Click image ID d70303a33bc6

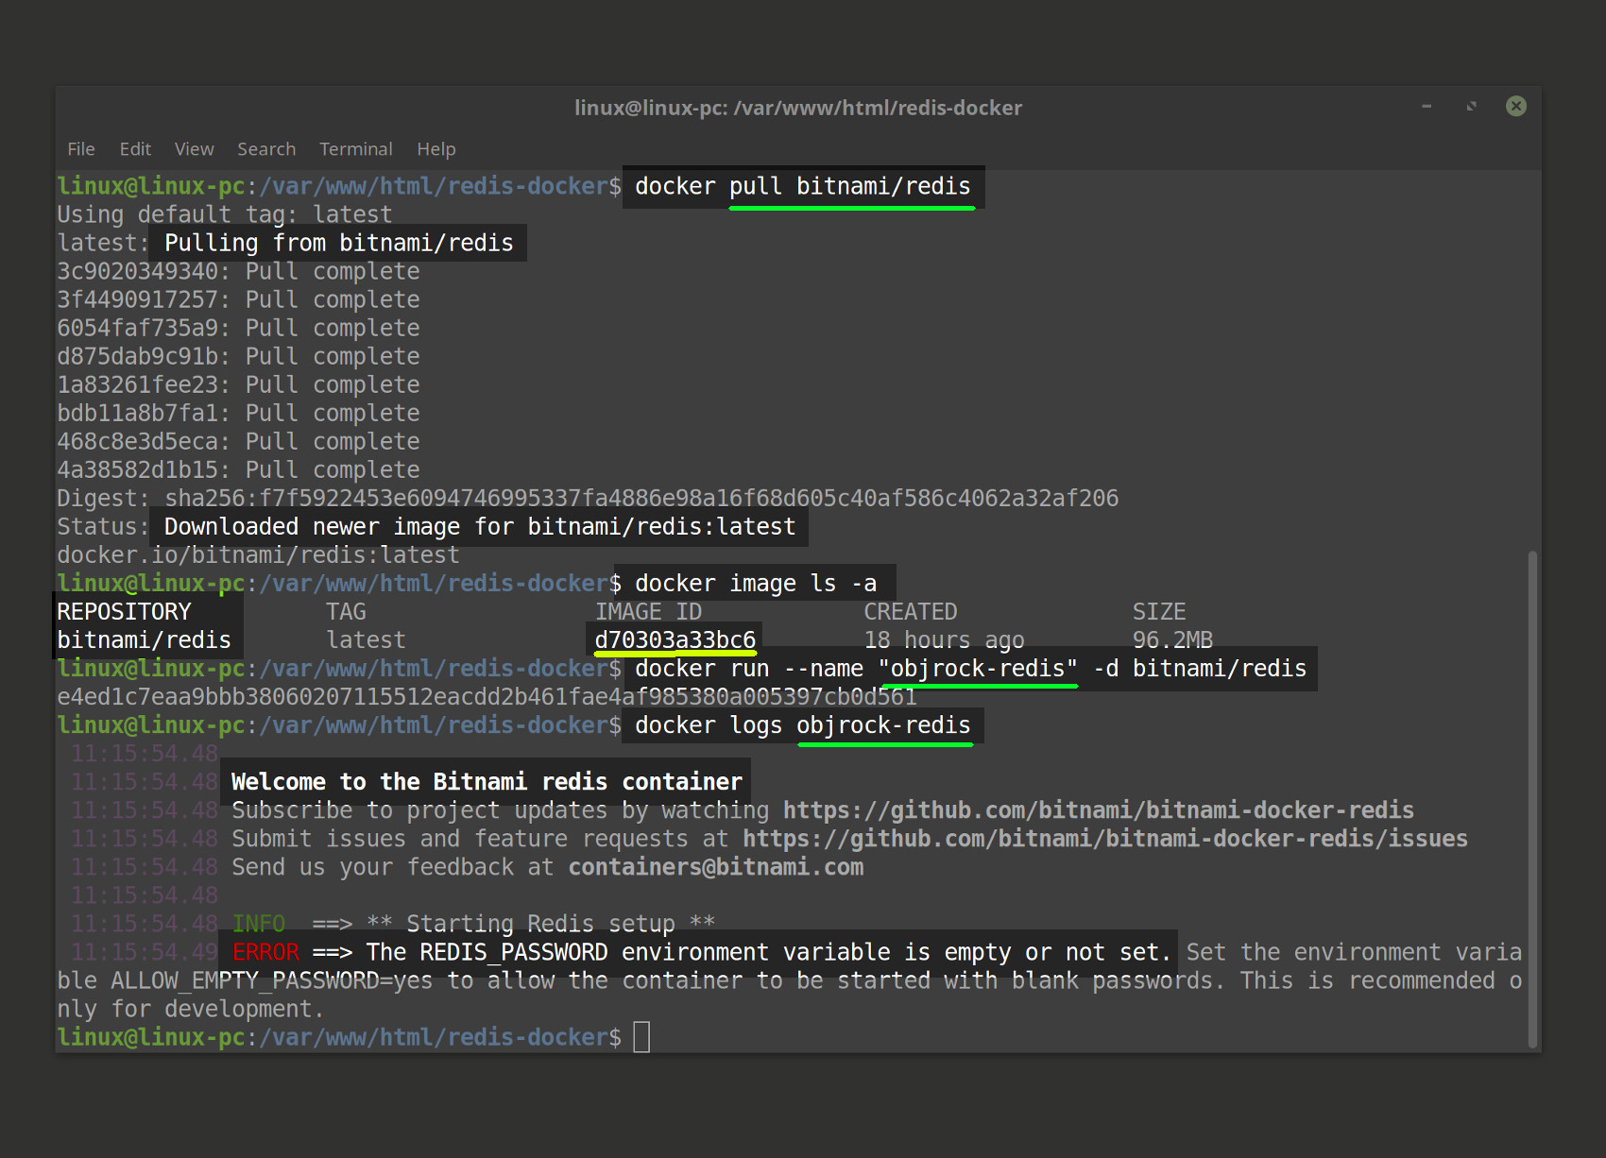click(675, 639)
